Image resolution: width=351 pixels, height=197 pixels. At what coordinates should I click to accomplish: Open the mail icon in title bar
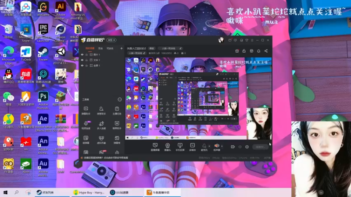coord(230,40)
